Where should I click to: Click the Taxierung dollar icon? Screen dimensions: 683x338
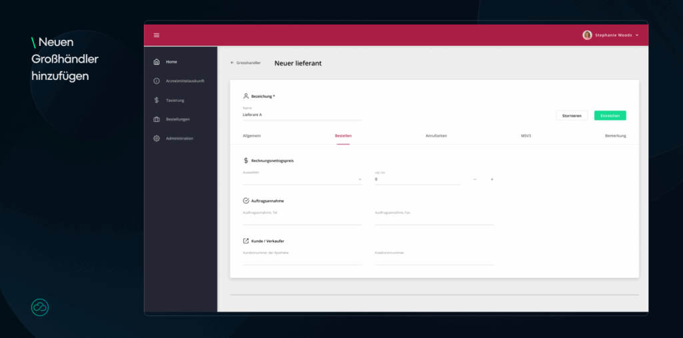coord(157,100)
